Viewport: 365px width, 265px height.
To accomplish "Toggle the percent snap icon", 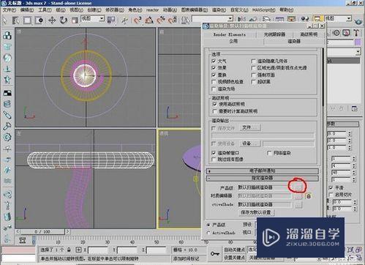I will 161,20.
